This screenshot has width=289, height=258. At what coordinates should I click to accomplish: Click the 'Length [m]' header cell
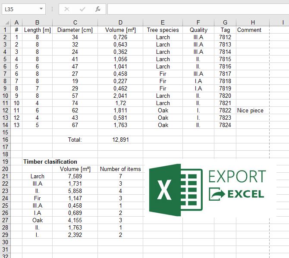pyautogui.click(x=37, y=30)
